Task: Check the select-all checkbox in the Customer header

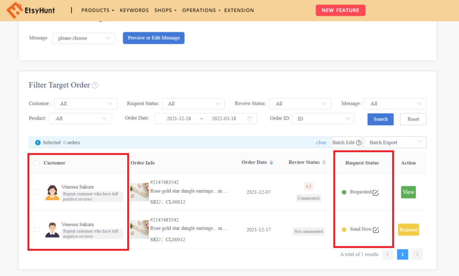Action: pos(36,162)
